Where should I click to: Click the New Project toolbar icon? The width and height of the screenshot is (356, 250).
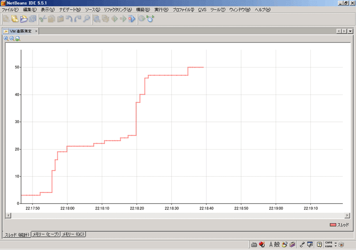click(15, 19)
